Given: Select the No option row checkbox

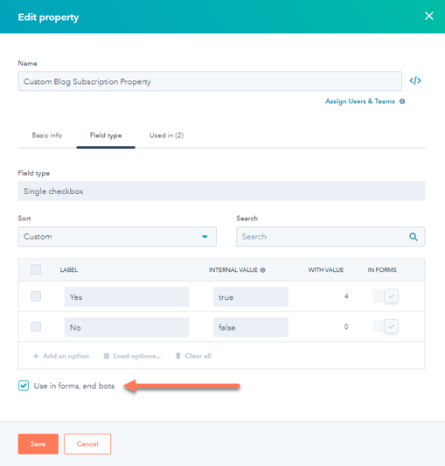Looking at the screenshot, I should point(36,327).
